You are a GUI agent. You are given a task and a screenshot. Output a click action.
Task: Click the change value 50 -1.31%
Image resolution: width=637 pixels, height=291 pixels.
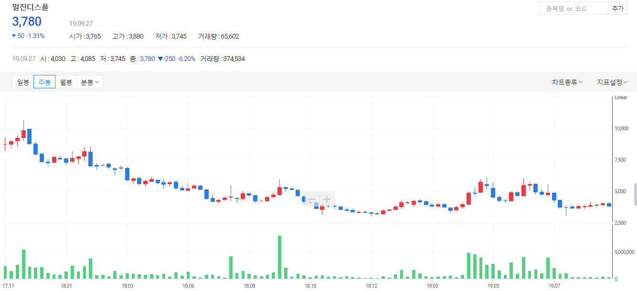[28, 36]
